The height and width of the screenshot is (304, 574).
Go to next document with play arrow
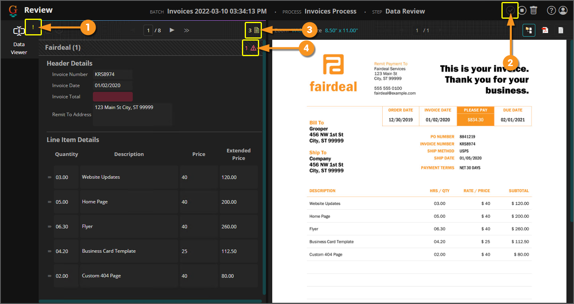click(172, 30)
